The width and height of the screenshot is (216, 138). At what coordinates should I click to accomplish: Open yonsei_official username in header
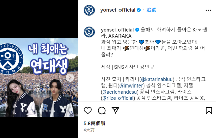(118, 10)
